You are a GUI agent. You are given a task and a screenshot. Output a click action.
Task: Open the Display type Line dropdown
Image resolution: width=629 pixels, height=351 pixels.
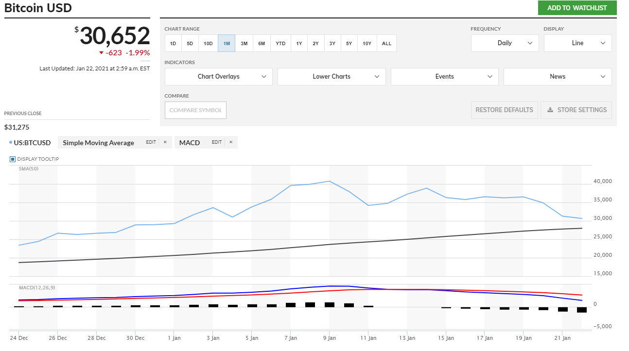tap(577, 43)
